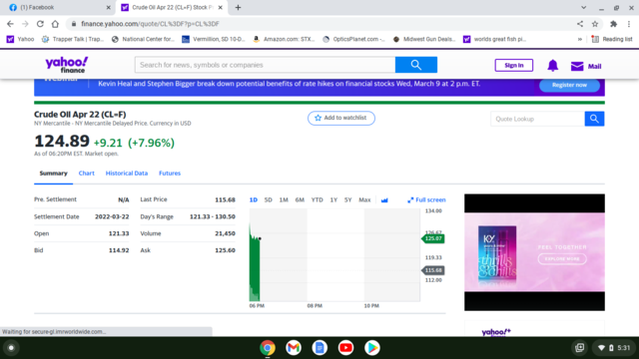Expand the hidden bookmarks overflow chevron
The image size is (639, 359).
(x=579, y=39)
